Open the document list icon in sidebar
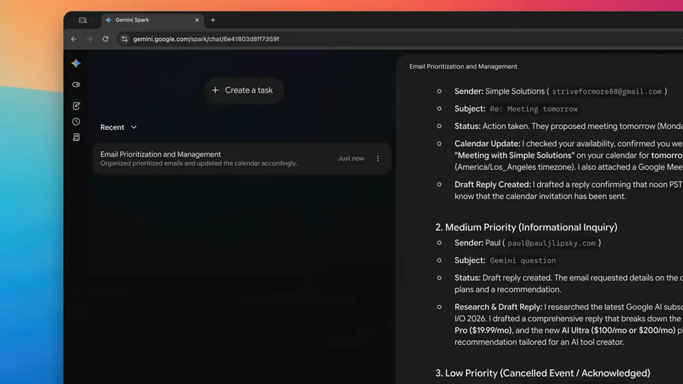Image resolution: width=683 pixels, height=384 pixels. coord(76,137)
